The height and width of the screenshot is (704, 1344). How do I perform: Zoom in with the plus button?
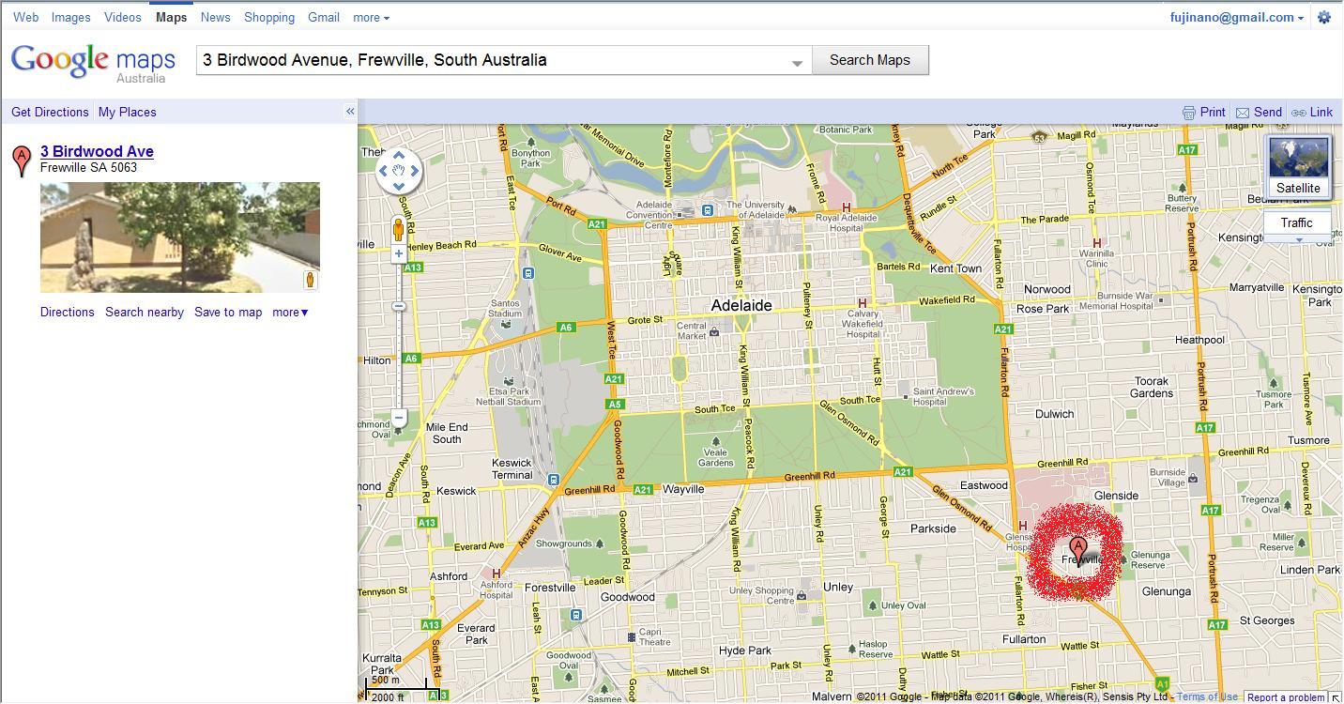click(x=399, y=253)
